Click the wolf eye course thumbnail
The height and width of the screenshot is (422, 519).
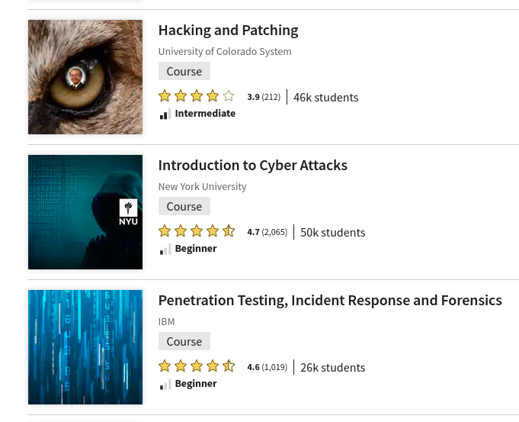coord(85,77)
